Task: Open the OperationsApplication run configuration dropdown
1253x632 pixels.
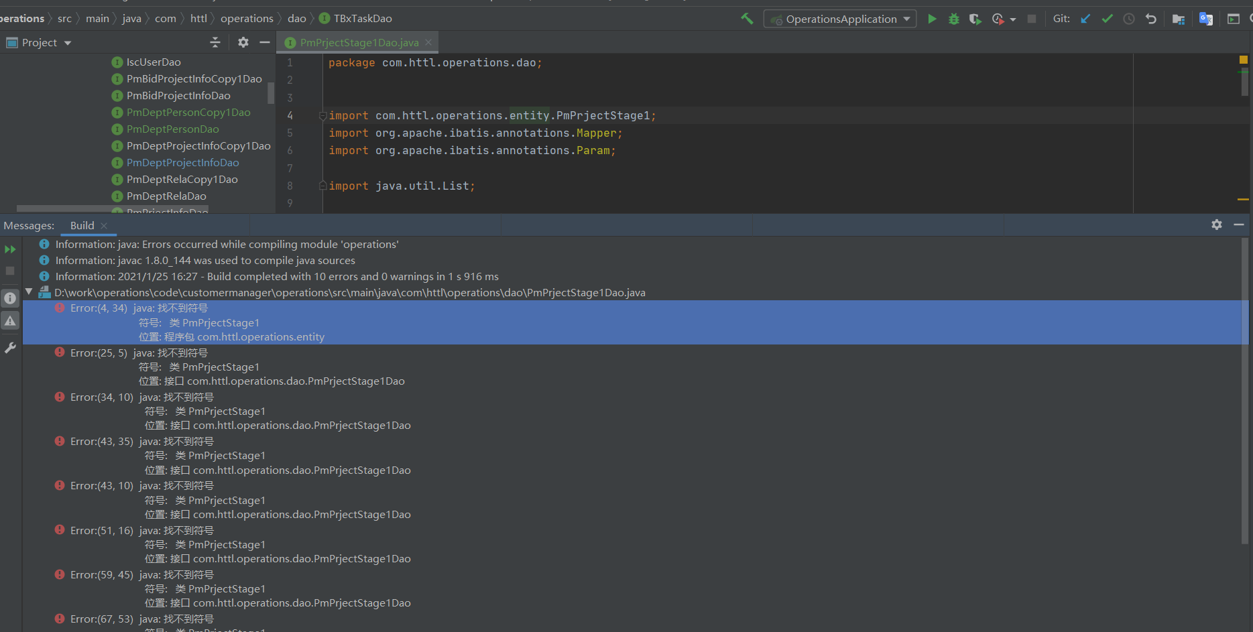Action: tap(840, 19)
